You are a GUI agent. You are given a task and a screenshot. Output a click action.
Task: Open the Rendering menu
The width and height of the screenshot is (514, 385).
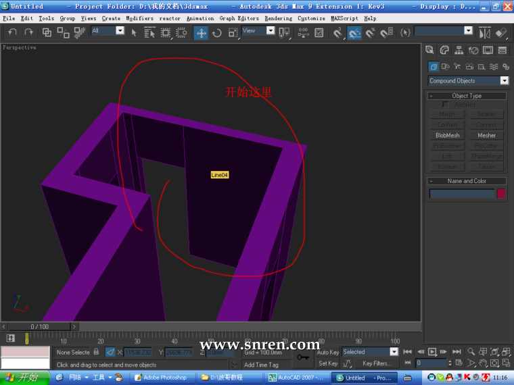tap(278, 18)
